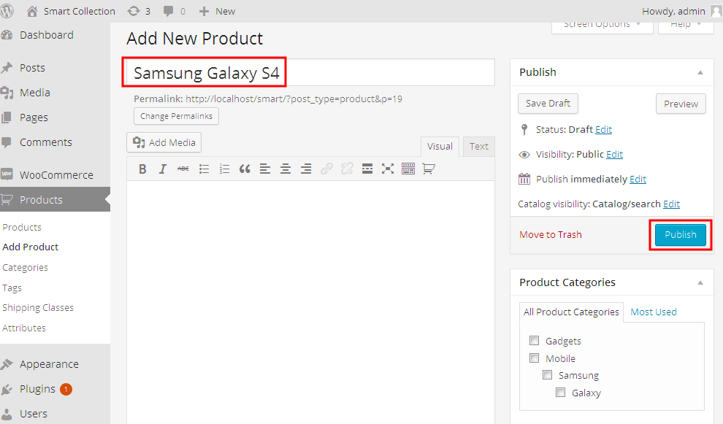Open Comments section in sidebar
Screen dimensions: 723x424
click(x=46, y=142)
